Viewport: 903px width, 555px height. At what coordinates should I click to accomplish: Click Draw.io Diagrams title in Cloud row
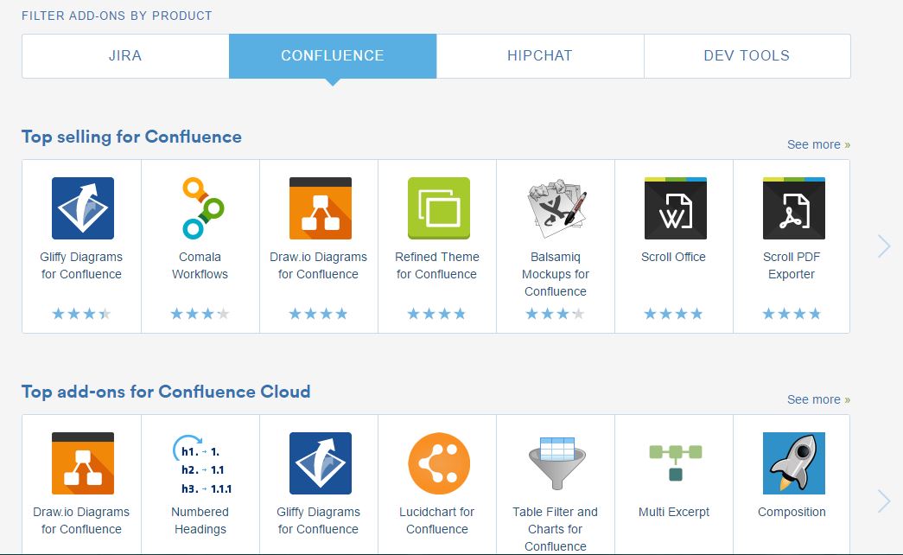81,520
